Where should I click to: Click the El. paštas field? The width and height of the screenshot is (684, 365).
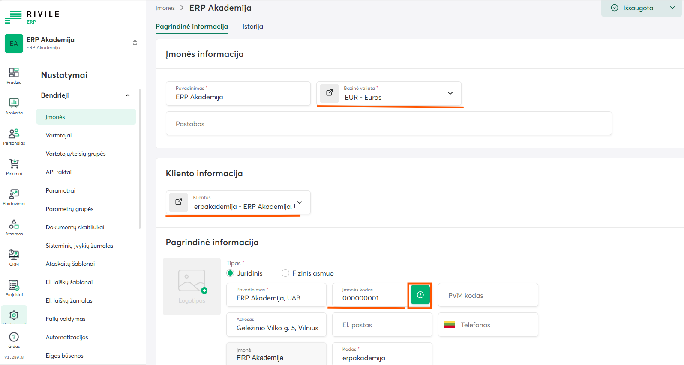point(382,325)
